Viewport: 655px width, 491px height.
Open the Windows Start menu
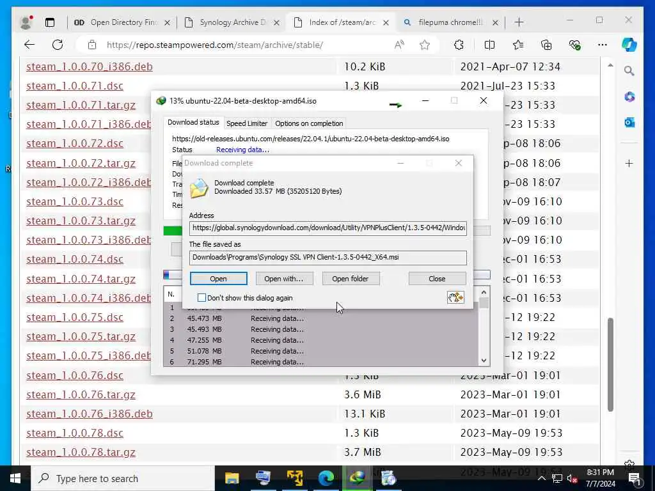15,478
